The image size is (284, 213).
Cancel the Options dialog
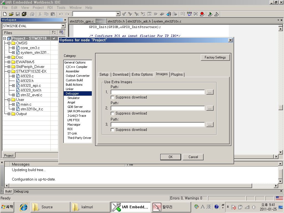point(193,157)
